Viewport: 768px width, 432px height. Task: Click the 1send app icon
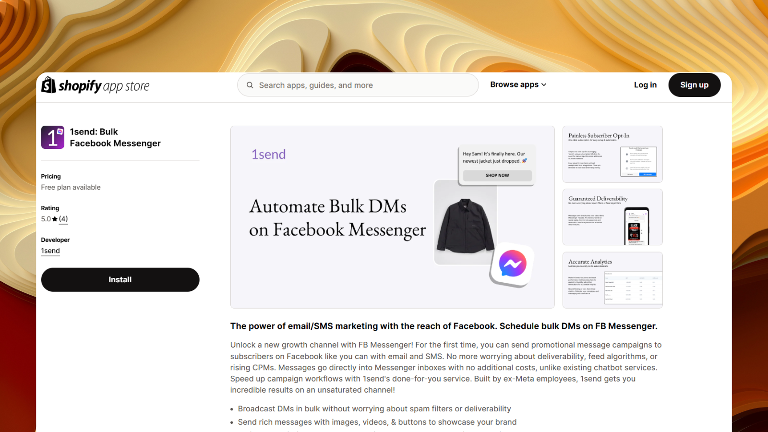[53, 137]
